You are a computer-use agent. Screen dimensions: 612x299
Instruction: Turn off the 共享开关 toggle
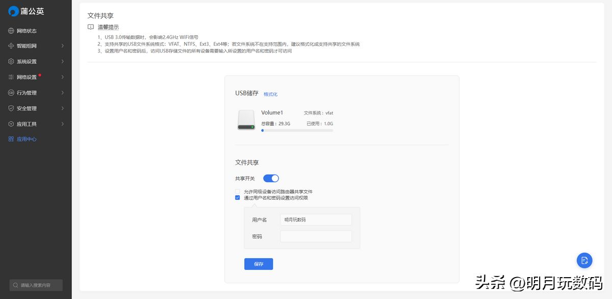click(271, 178)
